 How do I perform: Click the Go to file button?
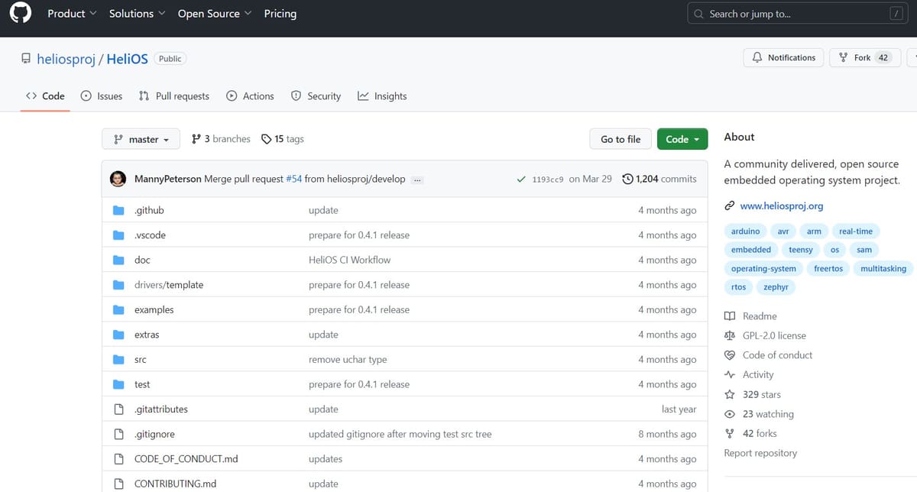point(621,139)
